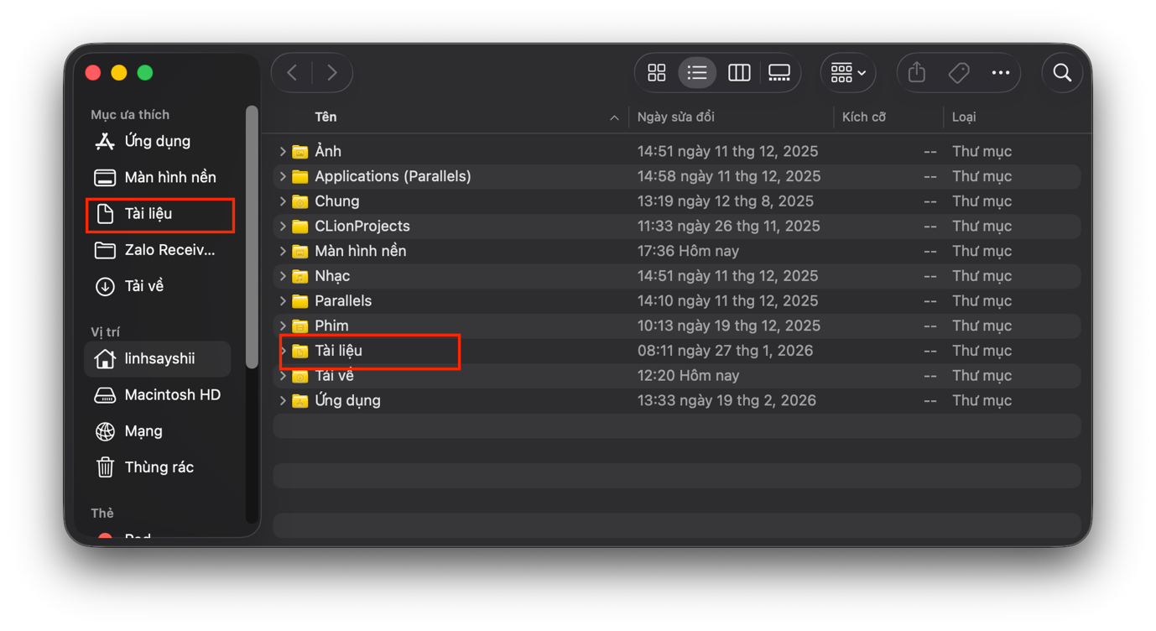The height and width of the screenshot is (631, 1156).
Task: Expand the Nhạc folder disclosure arrow
Action: (x=283, y=276)
